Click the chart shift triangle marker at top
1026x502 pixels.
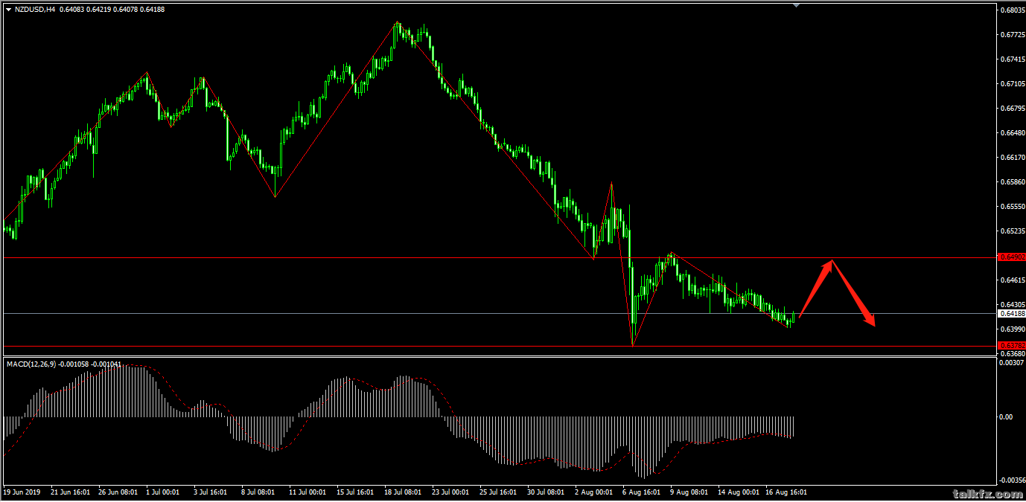click(x=797, y=5)
